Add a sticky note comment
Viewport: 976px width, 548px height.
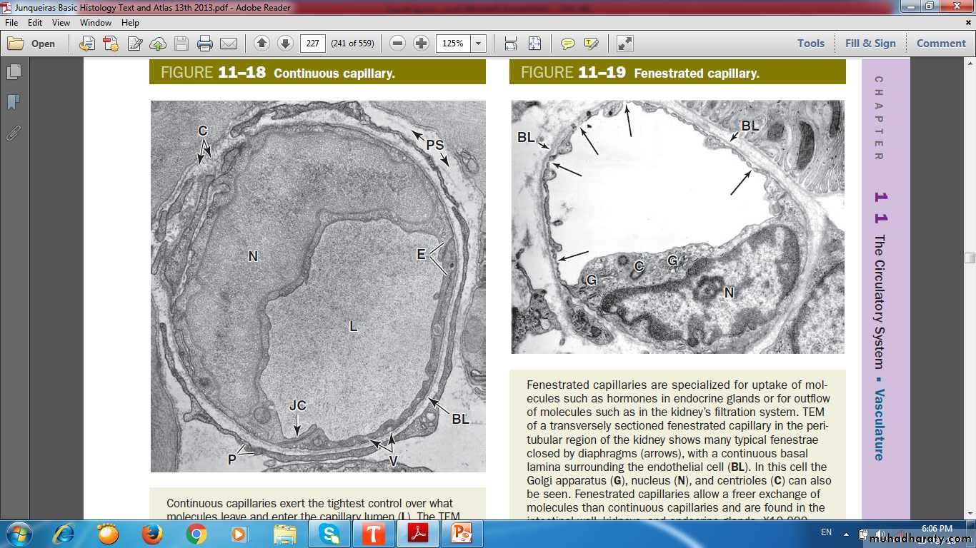click(x=568, y=44)
